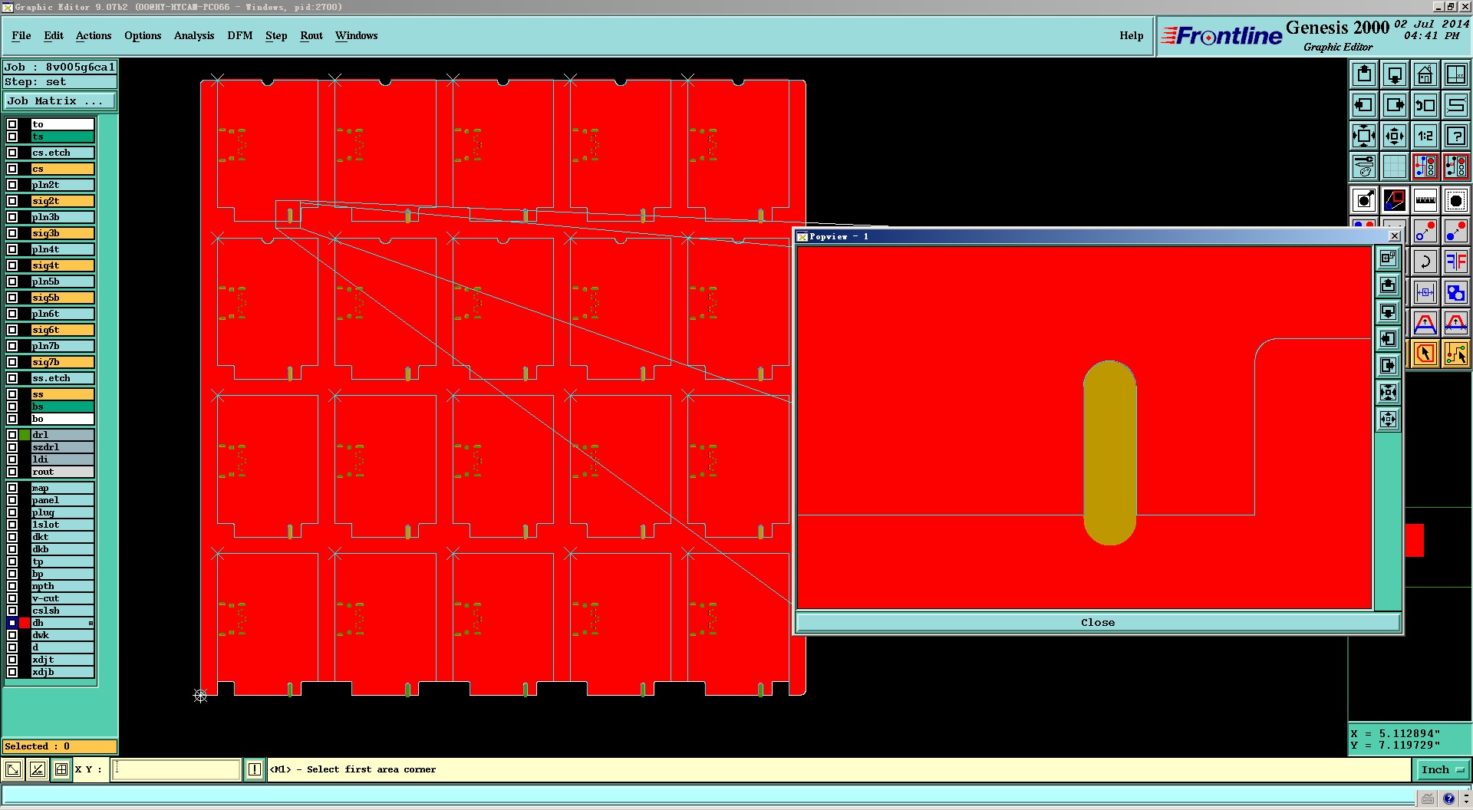Open the Rout menu

click(311, 35)
